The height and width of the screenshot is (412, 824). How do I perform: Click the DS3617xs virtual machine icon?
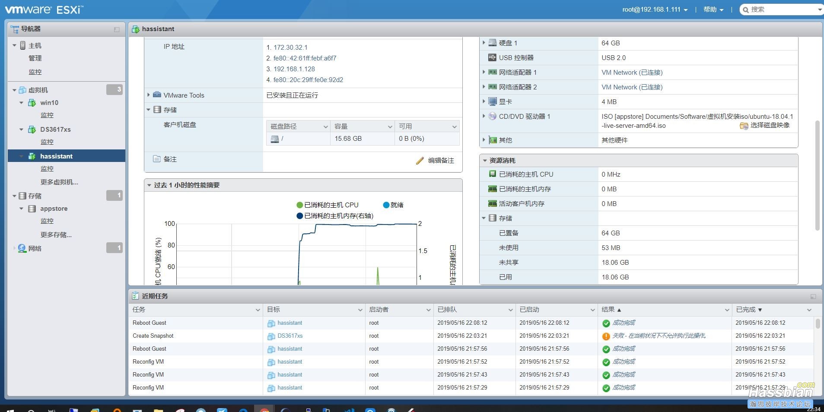[32, 130]
